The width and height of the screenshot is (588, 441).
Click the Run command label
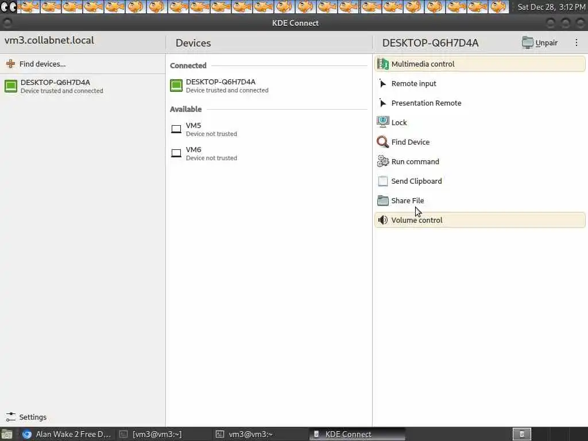coord(415,161)
